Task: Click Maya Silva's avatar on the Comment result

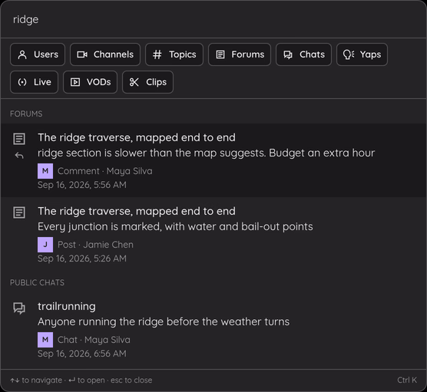Action: (x=45, y=171)
